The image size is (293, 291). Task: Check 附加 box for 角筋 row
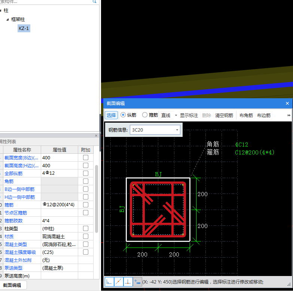[86, 181]
